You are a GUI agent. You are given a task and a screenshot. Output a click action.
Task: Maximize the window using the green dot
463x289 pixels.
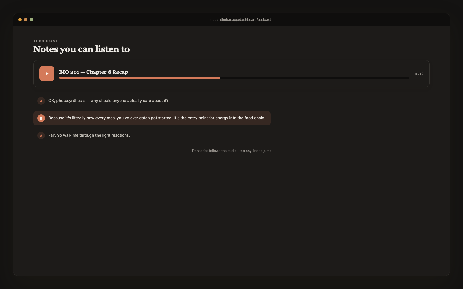[x=32, y=20]
